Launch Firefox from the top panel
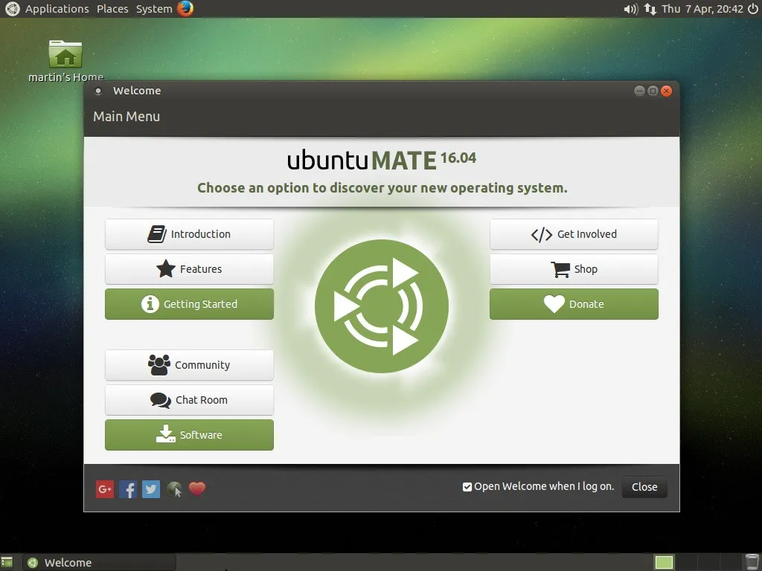 [185, 9]
